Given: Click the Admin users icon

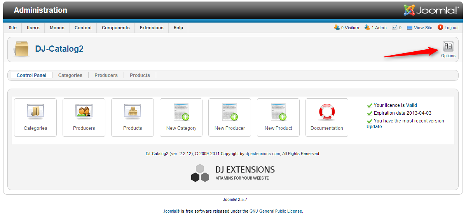Looking at the screenshot, I should [x=367, y=27].
